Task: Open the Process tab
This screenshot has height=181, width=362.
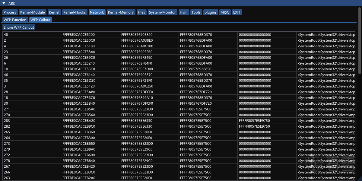Action: pos(10,12)
